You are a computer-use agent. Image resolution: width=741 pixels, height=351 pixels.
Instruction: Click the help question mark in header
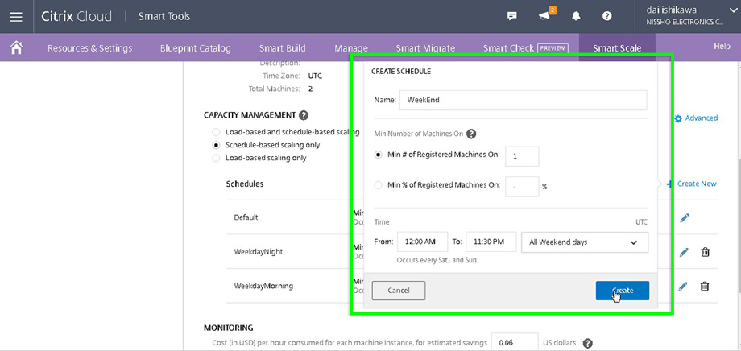[x=607, y=16]
